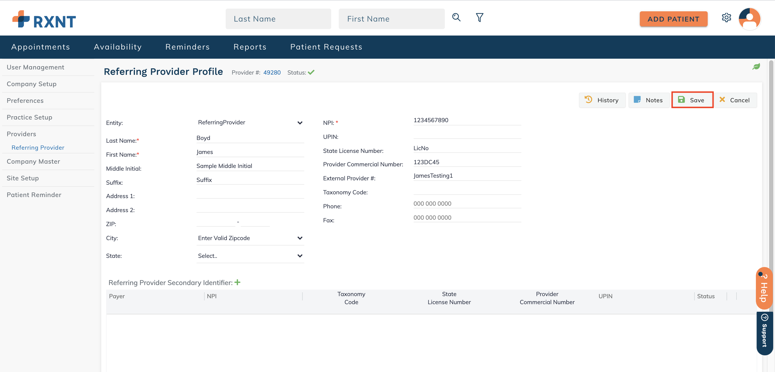Screen dimensions: 775x372
Task: Click Provider Commercial Number field 123DC45
Action: click(467, 162)
